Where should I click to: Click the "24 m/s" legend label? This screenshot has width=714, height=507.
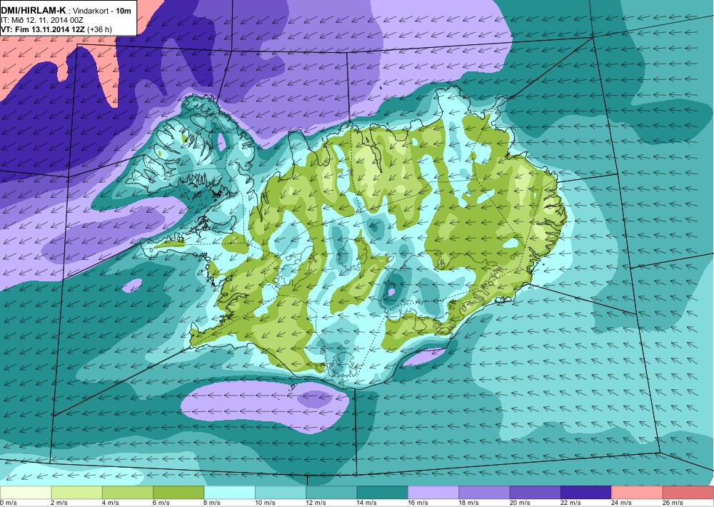click(x=623, y=503)
